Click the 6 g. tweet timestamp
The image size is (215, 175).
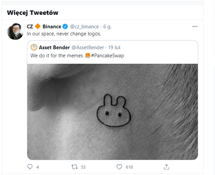coord(107,27)
